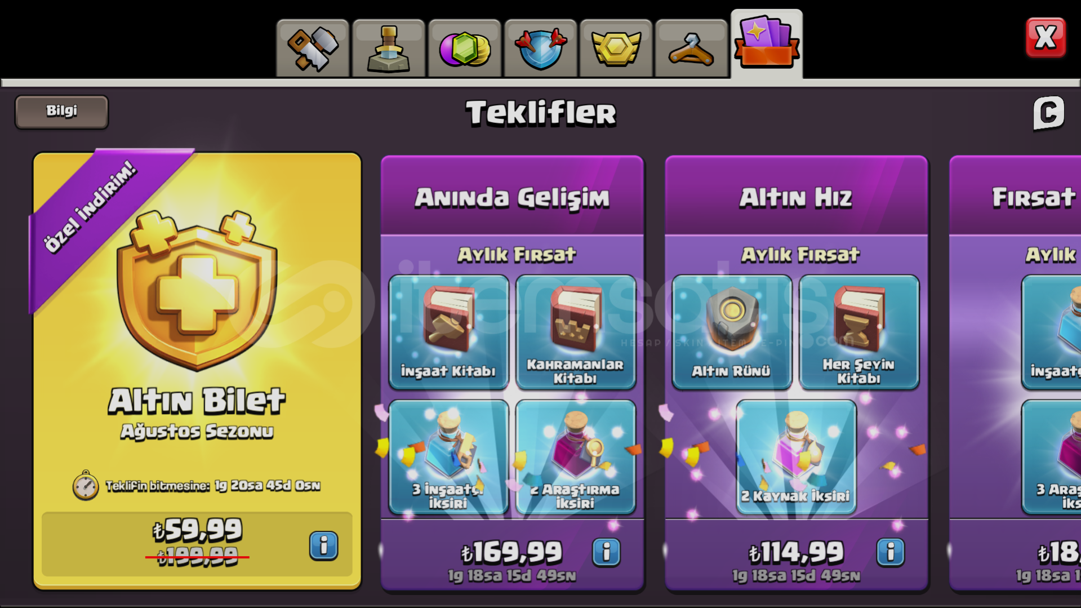Buy Altın Bilet for ₺59,99
Image resolution: width=1081 pixels, height=608 pixels.
[197, 544]
